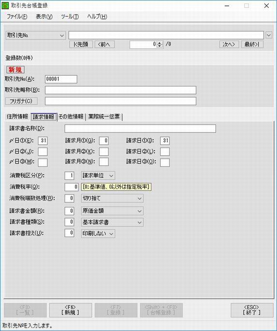Click spinner down arrow on record counter
The image size is (277, 331).
pos(160,46)
